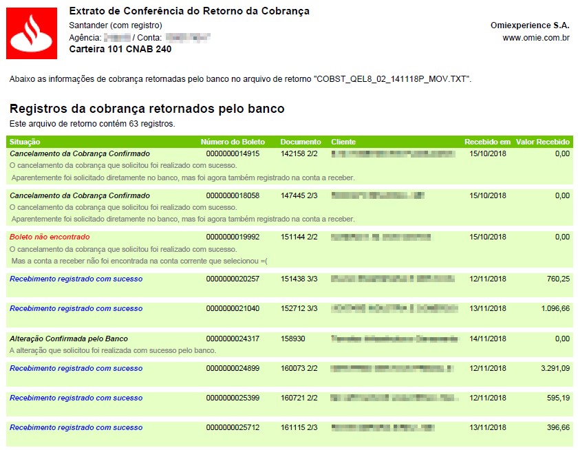Select boleto number 0000000025712
Viewport: 578px width, 450px height.
(x=233, y=427)
